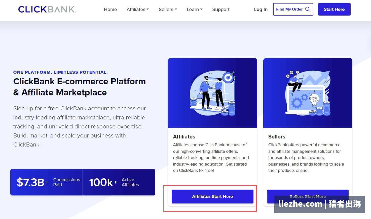The height and width of the screenshot is (219, 371).
Task: Open the Support nav link
Action: (x=221, y=9)
